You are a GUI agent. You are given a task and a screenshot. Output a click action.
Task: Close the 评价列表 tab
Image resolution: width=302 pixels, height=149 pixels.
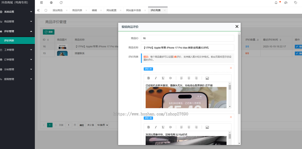(165, 10)
